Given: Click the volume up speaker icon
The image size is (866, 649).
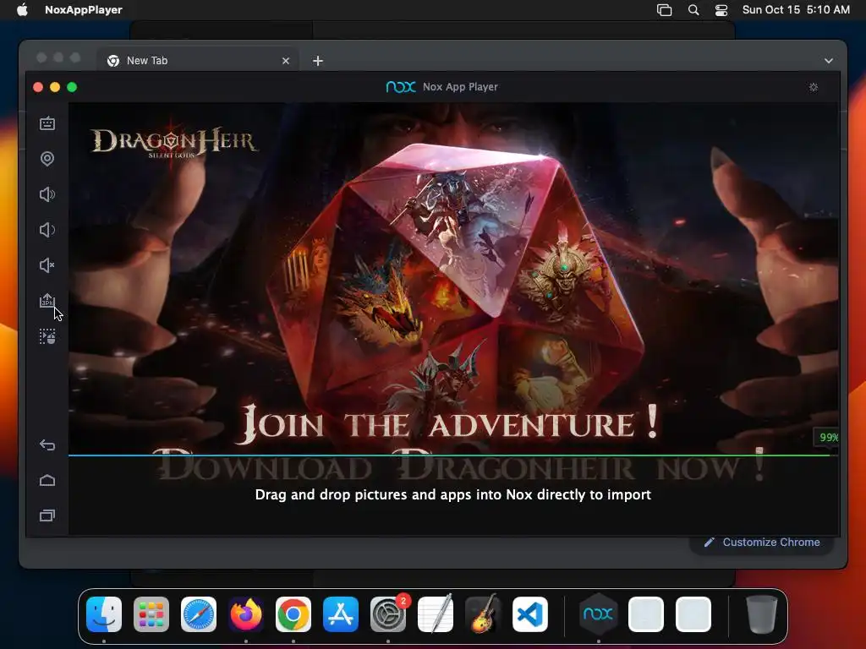Looking at the screenshot, I should [47, 194].
